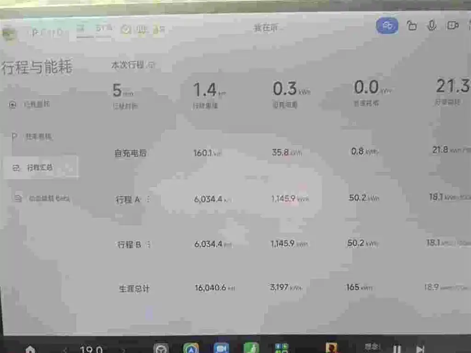This screenshot has height=353, width=471.
Task: Go to the home screen icon
Action: point(30,349)
